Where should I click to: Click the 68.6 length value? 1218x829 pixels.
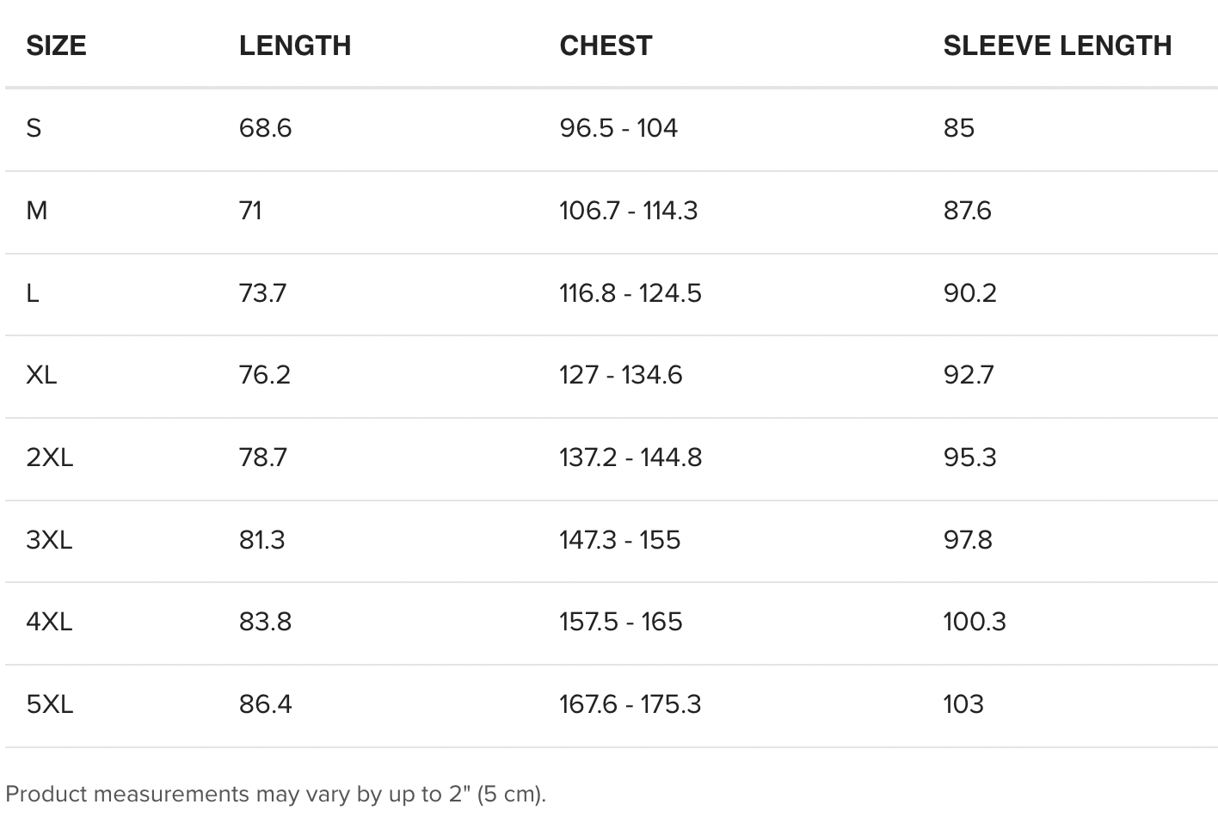pyautogui.click(x=266, y=128)
